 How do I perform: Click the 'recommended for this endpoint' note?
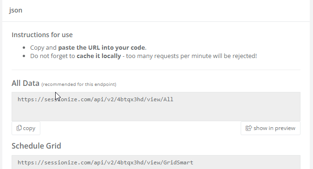(x=79, y=84)
